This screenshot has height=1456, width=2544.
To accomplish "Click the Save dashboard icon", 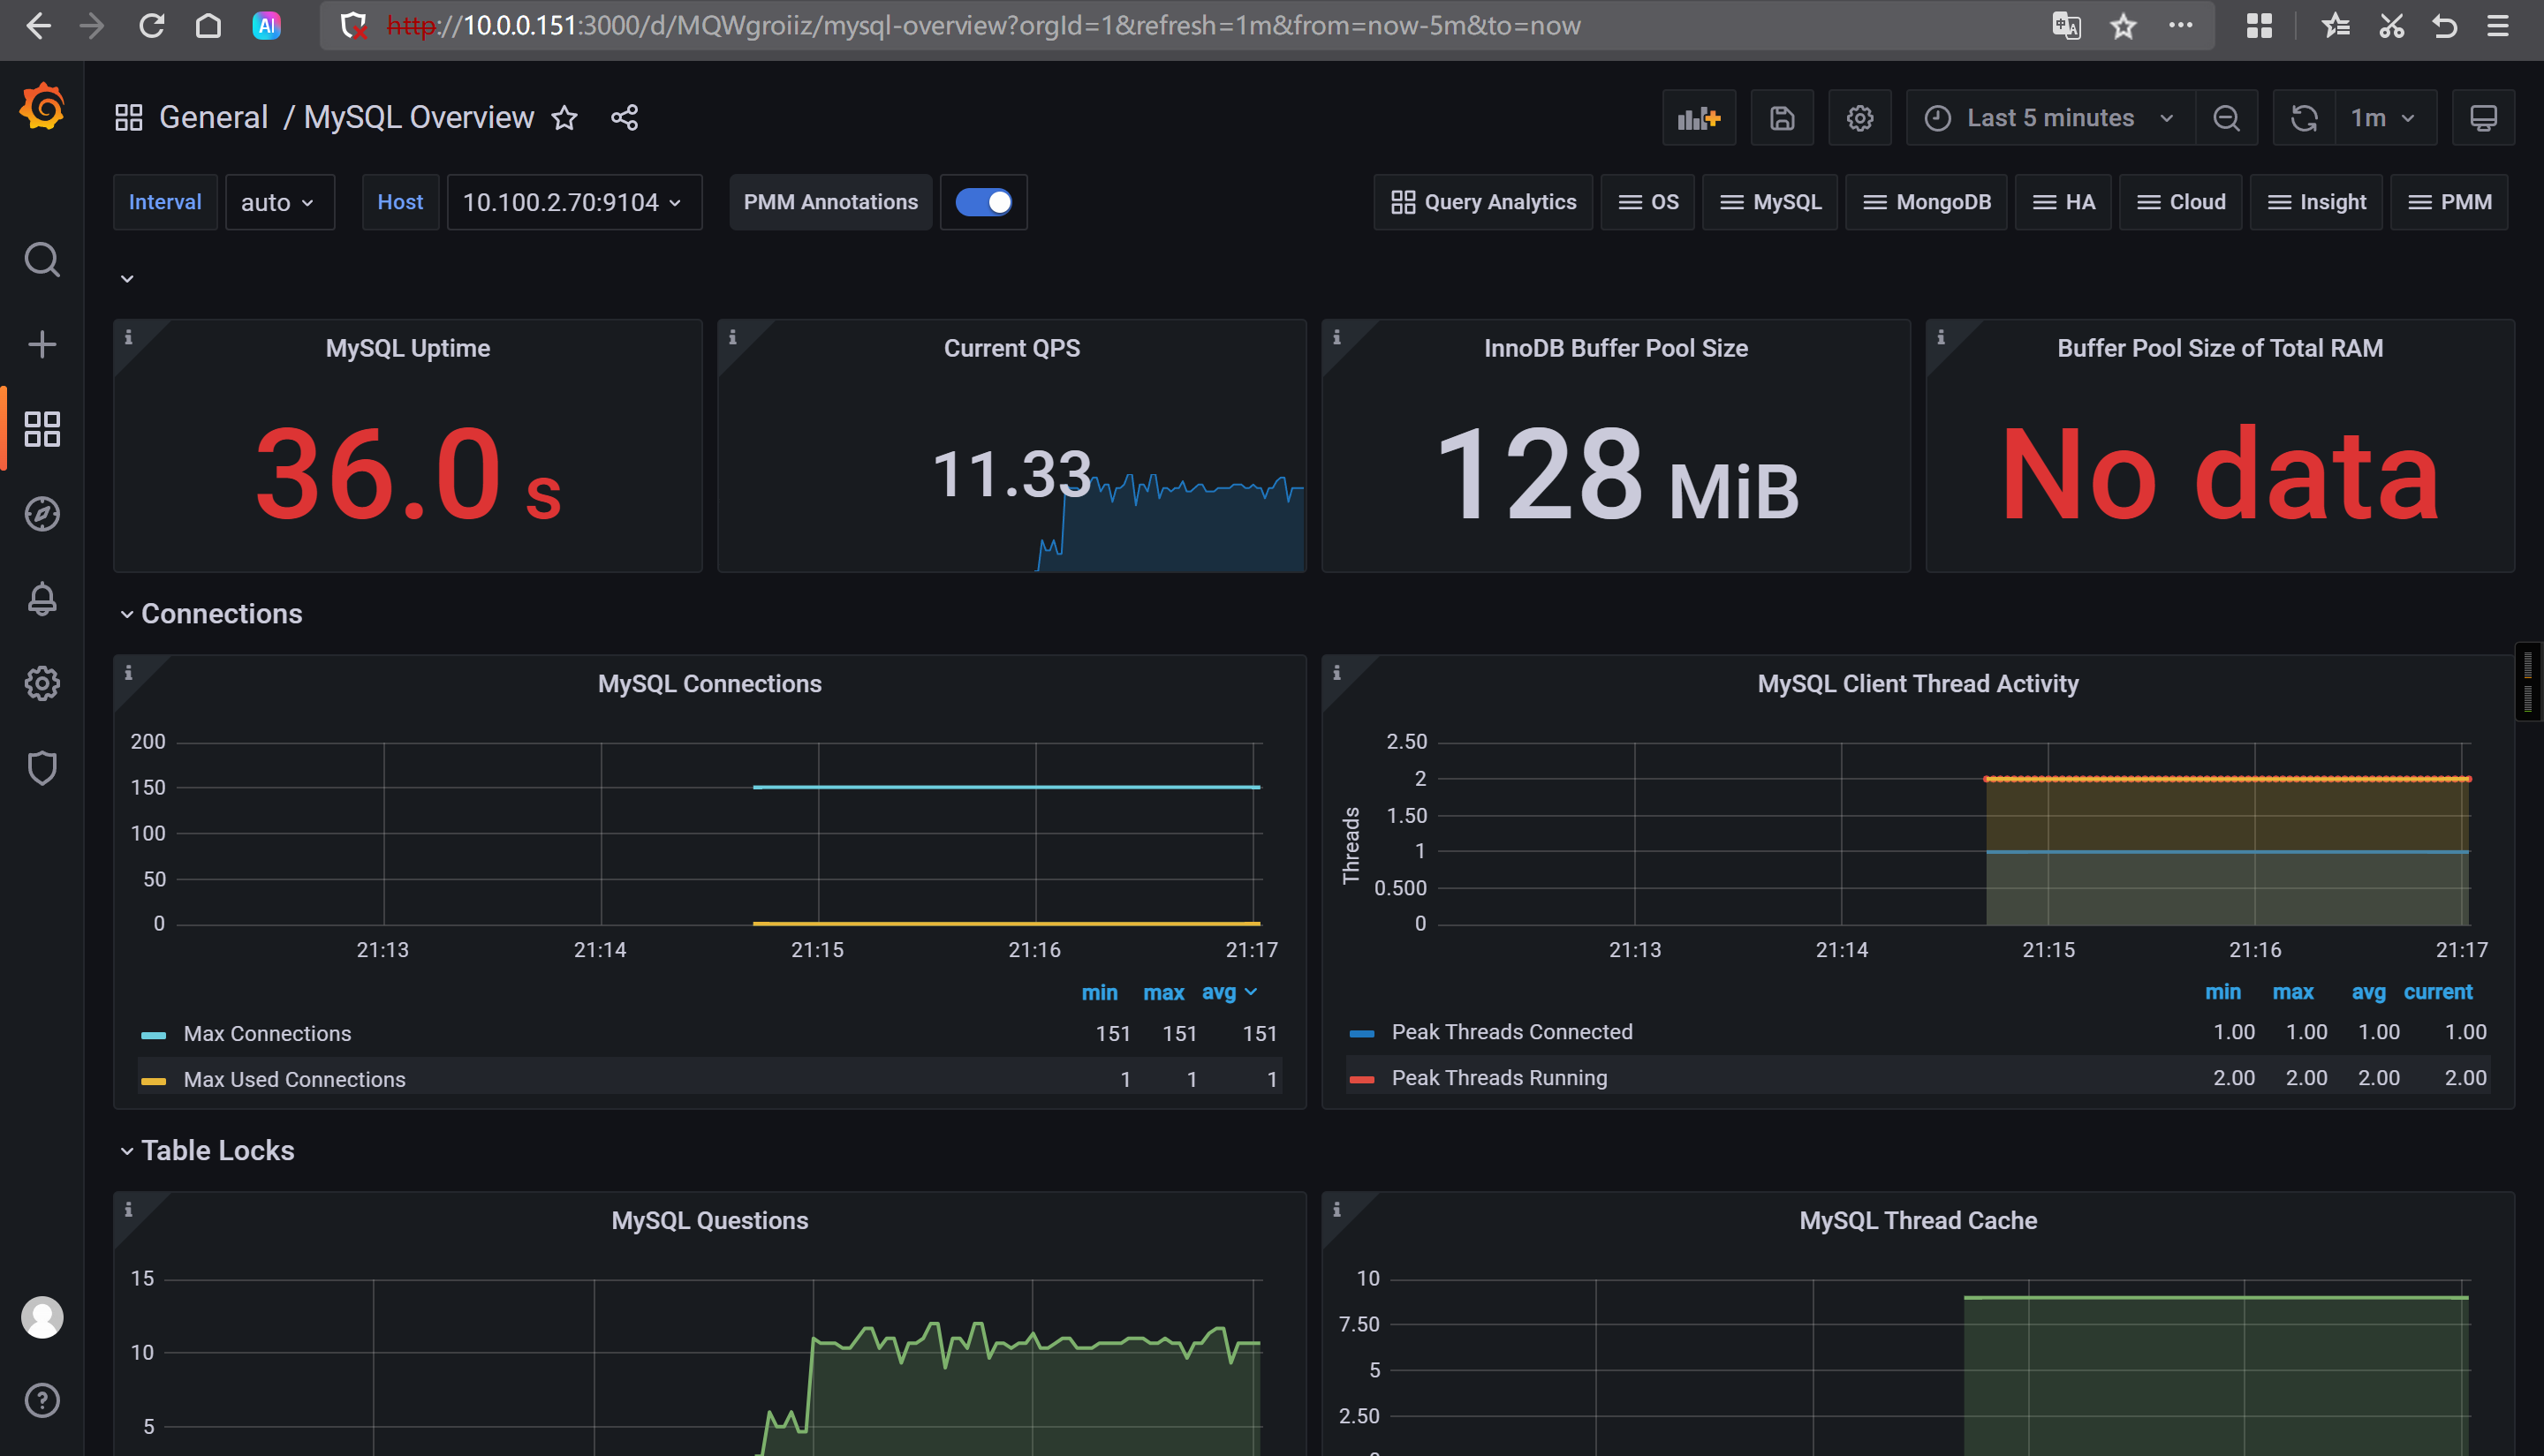I will click(1782, 118).
